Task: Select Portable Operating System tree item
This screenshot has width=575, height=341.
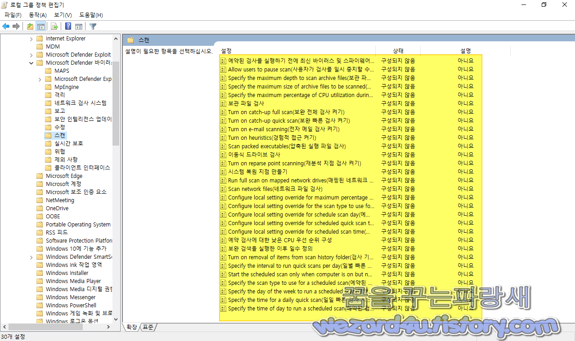Action: (x=78, y=225)
